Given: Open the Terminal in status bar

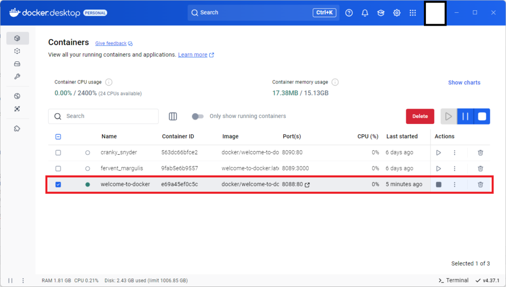Looking at the screenshot, I should point(454,281).
